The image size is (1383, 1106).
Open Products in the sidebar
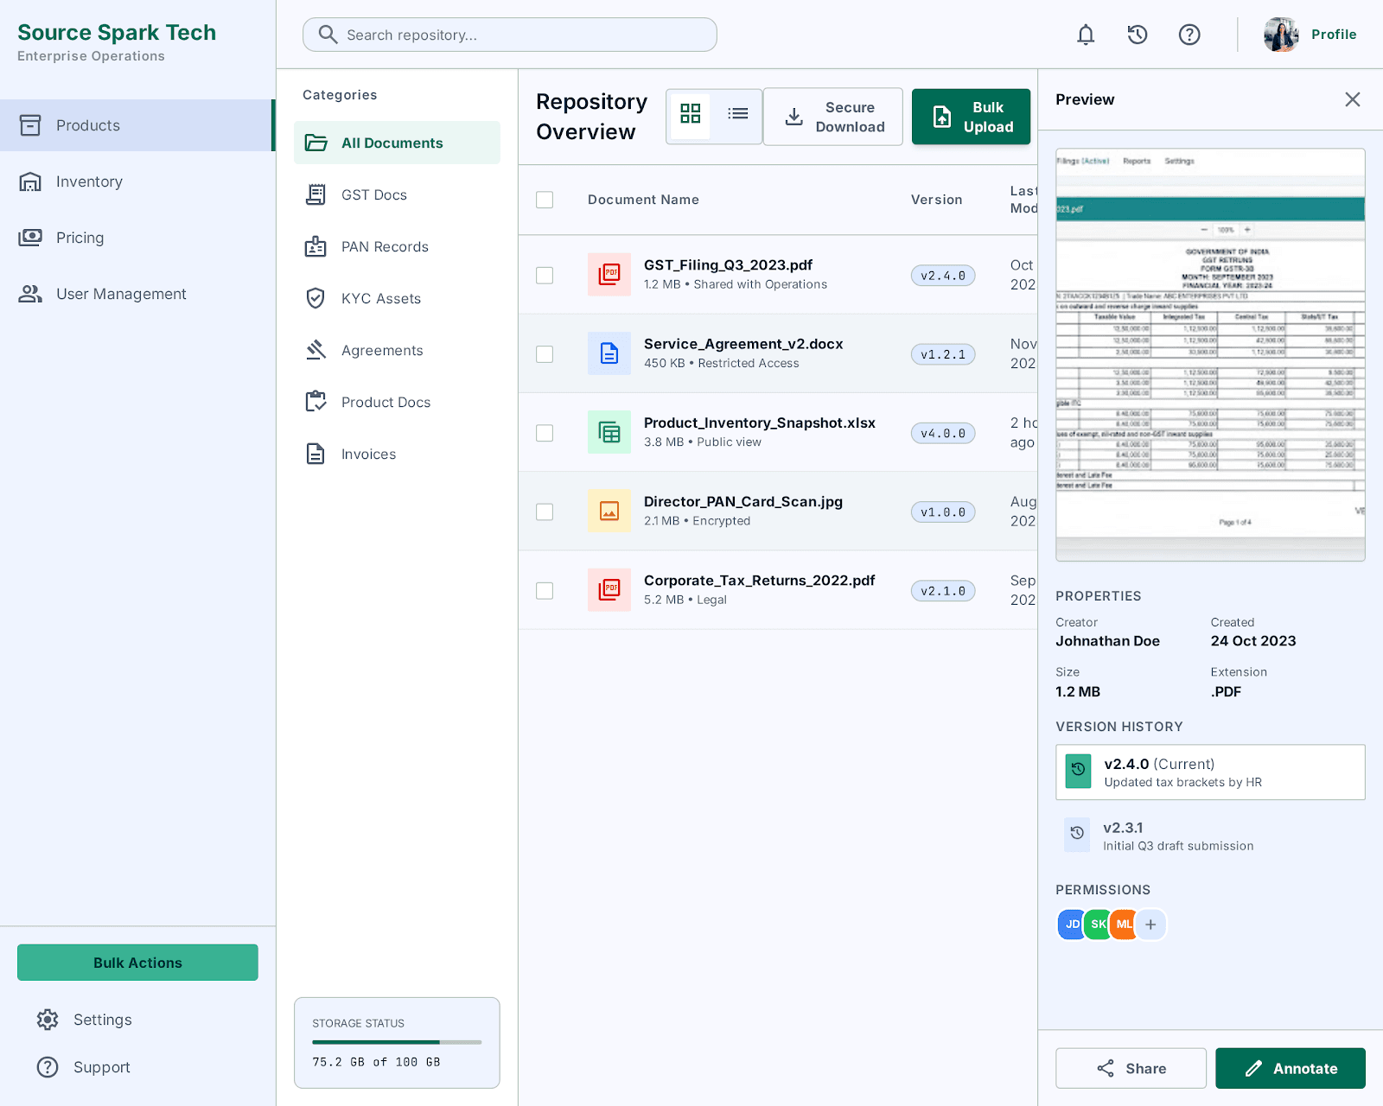coord(137,125)
